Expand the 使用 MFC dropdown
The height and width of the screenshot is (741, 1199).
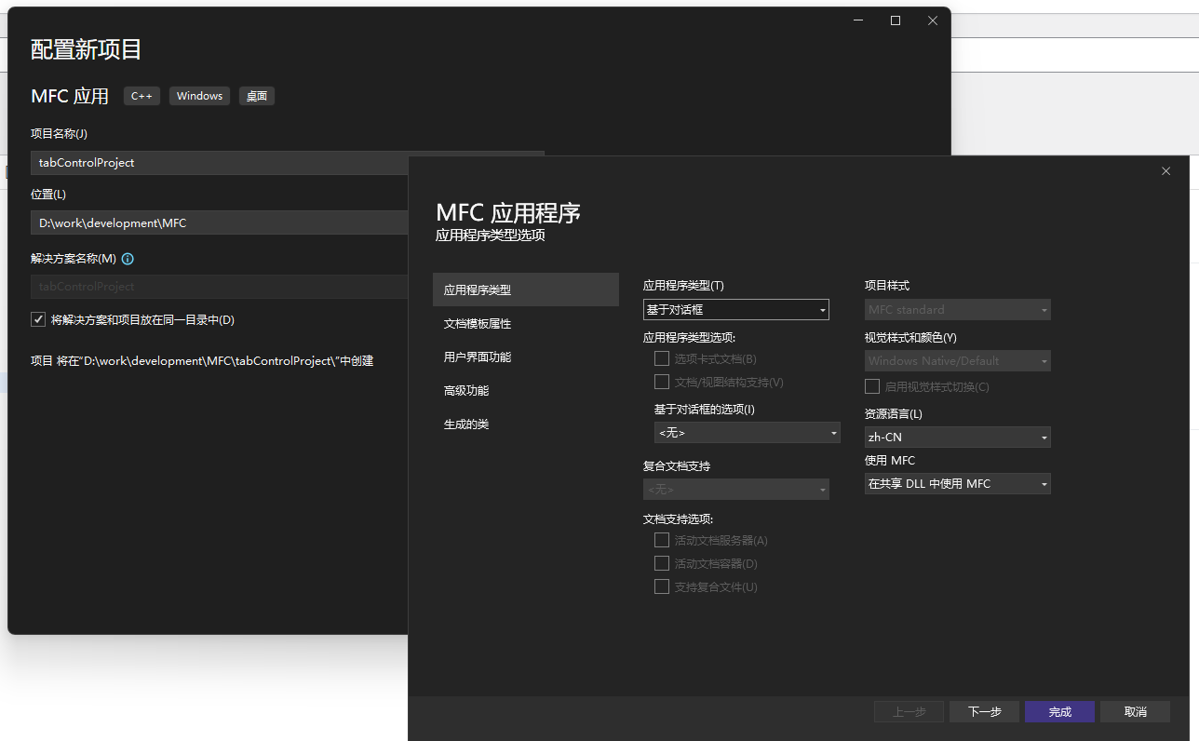(957, 484)
